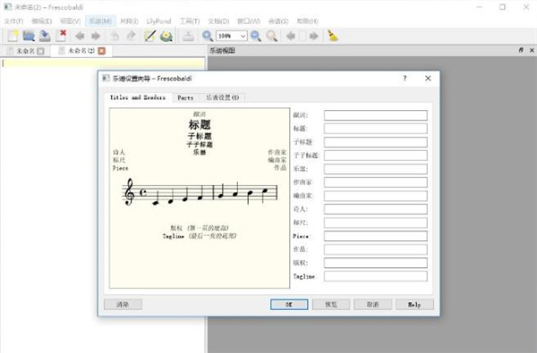537x353 pixels.
Task: Click the zoom out magnifier icon
Action: [x=256, y=36]
